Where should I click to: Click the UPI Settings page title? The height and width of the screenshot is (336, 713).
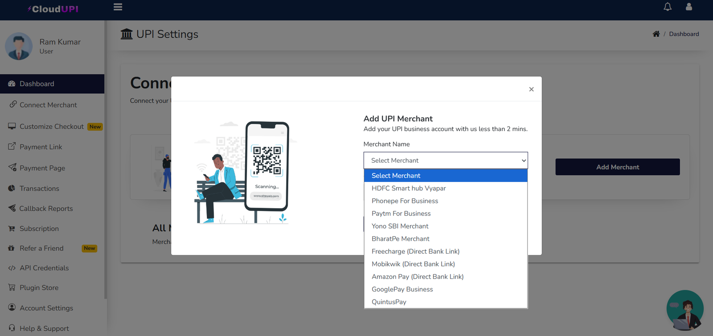click(x=167, y=34)
